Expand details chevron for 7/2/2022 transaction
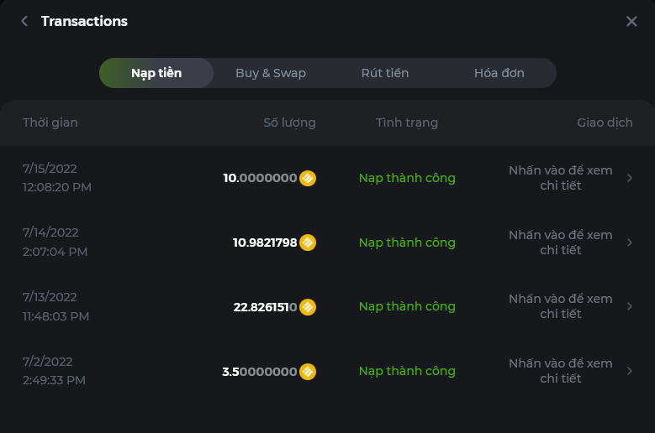Viewport: 655px width, 433px height. (630, 371)
